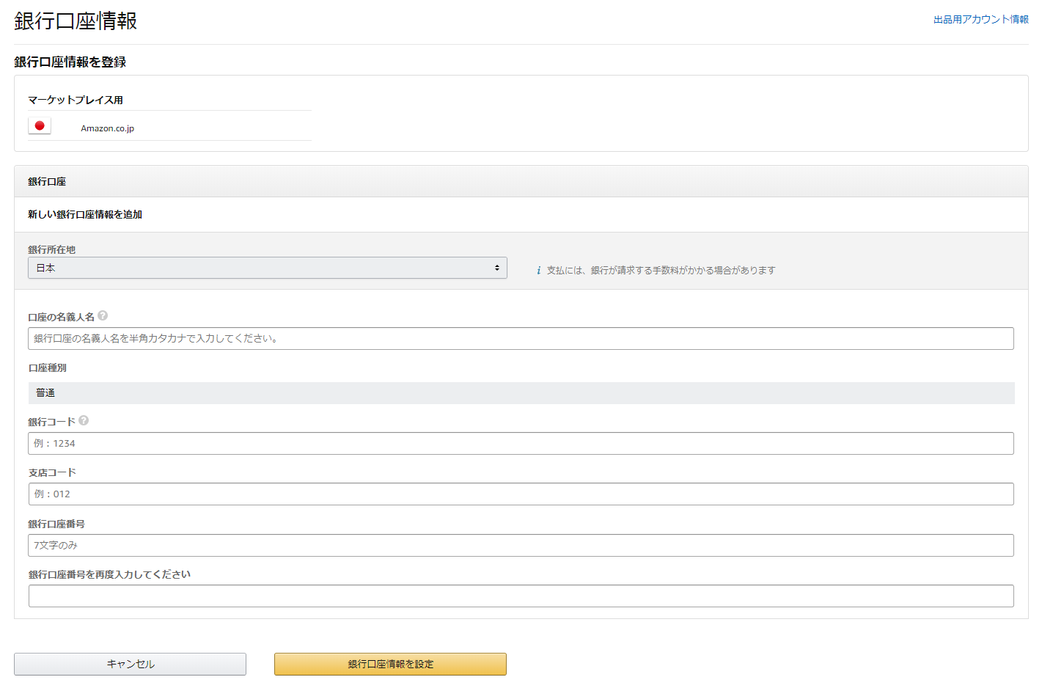The height and width of the screenshot is (688, 1042).
Task: Click the account holder name input field
Action: click(x=521, y=338)
